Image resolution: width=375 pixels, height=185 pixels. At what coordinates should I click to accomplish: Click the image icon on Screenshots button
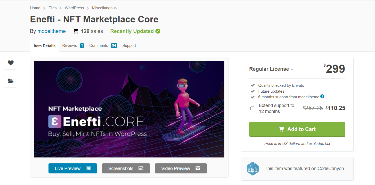(141, 168)
